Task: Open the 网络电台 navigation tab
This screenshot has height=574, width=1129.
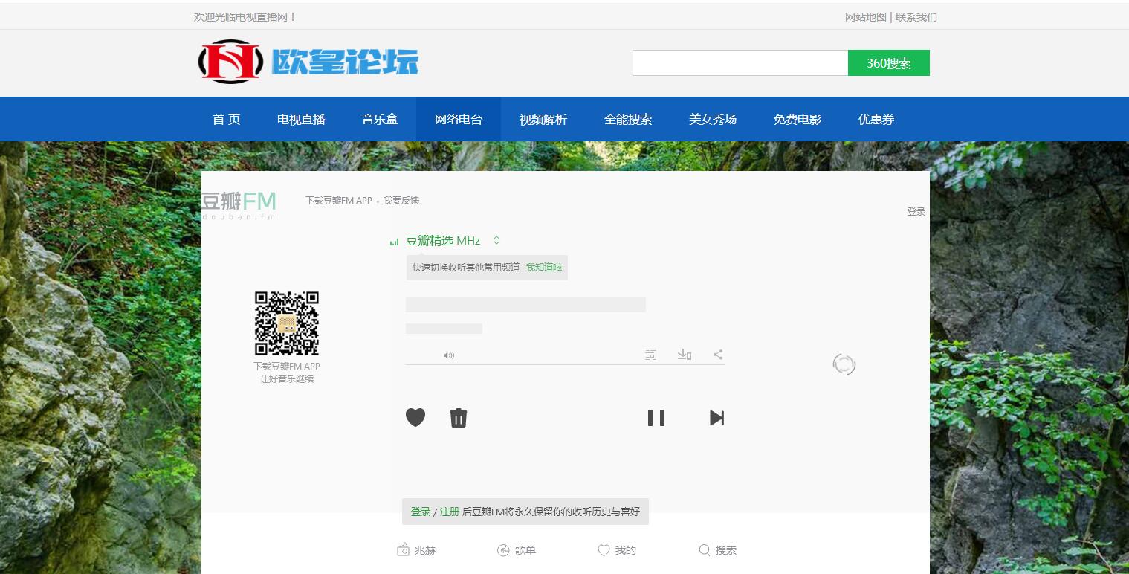Action: [x=459, y=119]
